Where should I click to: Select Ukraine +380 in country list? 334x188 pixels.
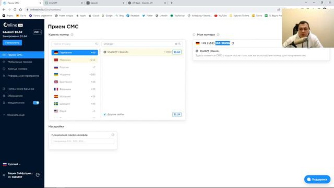75,75
